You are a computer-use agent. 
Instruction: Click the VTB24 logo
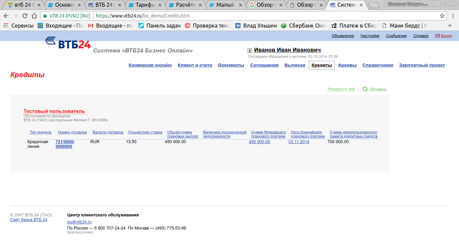click(x=68, y=43)
